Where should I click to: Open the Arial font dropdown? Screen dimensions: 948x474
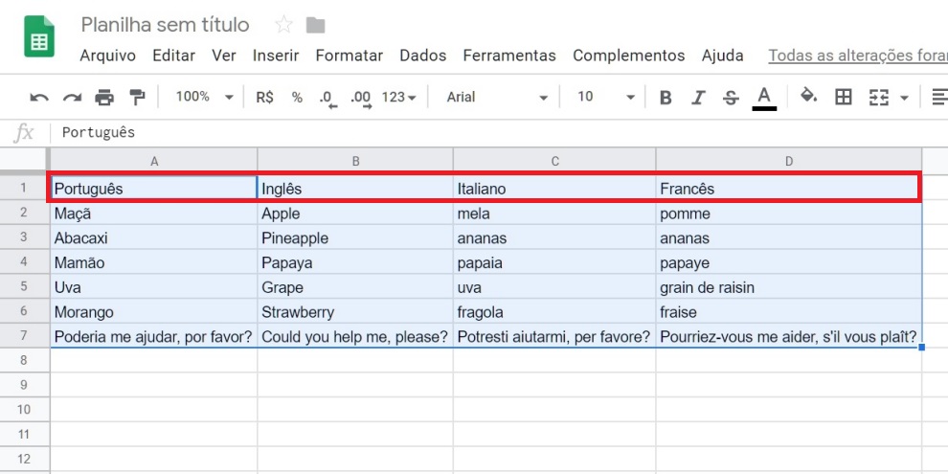tap(497, 97)
